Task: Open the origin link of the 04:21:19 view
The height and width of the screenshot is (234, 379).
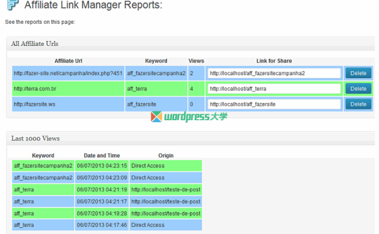Action: [166, 190]
